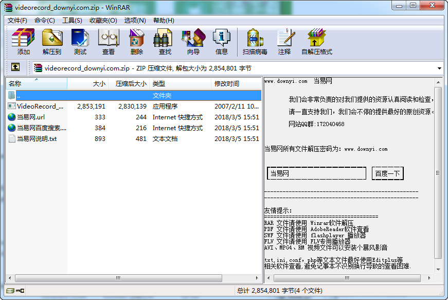
Task: Click the up one level folder button
Action: (x=15, y=67)
